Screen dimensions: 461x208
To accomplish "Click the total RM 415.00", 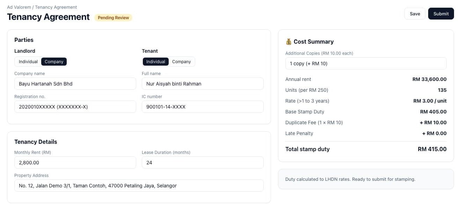I will (432, 149).
